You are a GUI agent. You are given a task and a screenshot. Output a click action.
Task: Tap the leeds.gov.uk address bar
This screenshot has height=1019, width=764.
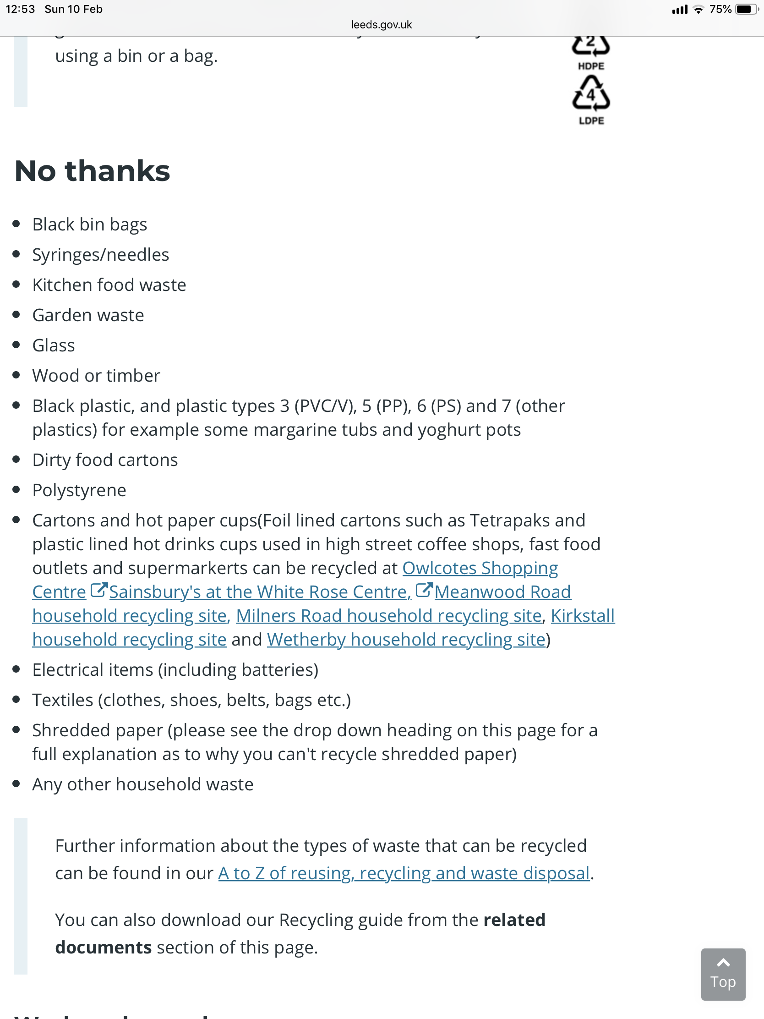381,25
